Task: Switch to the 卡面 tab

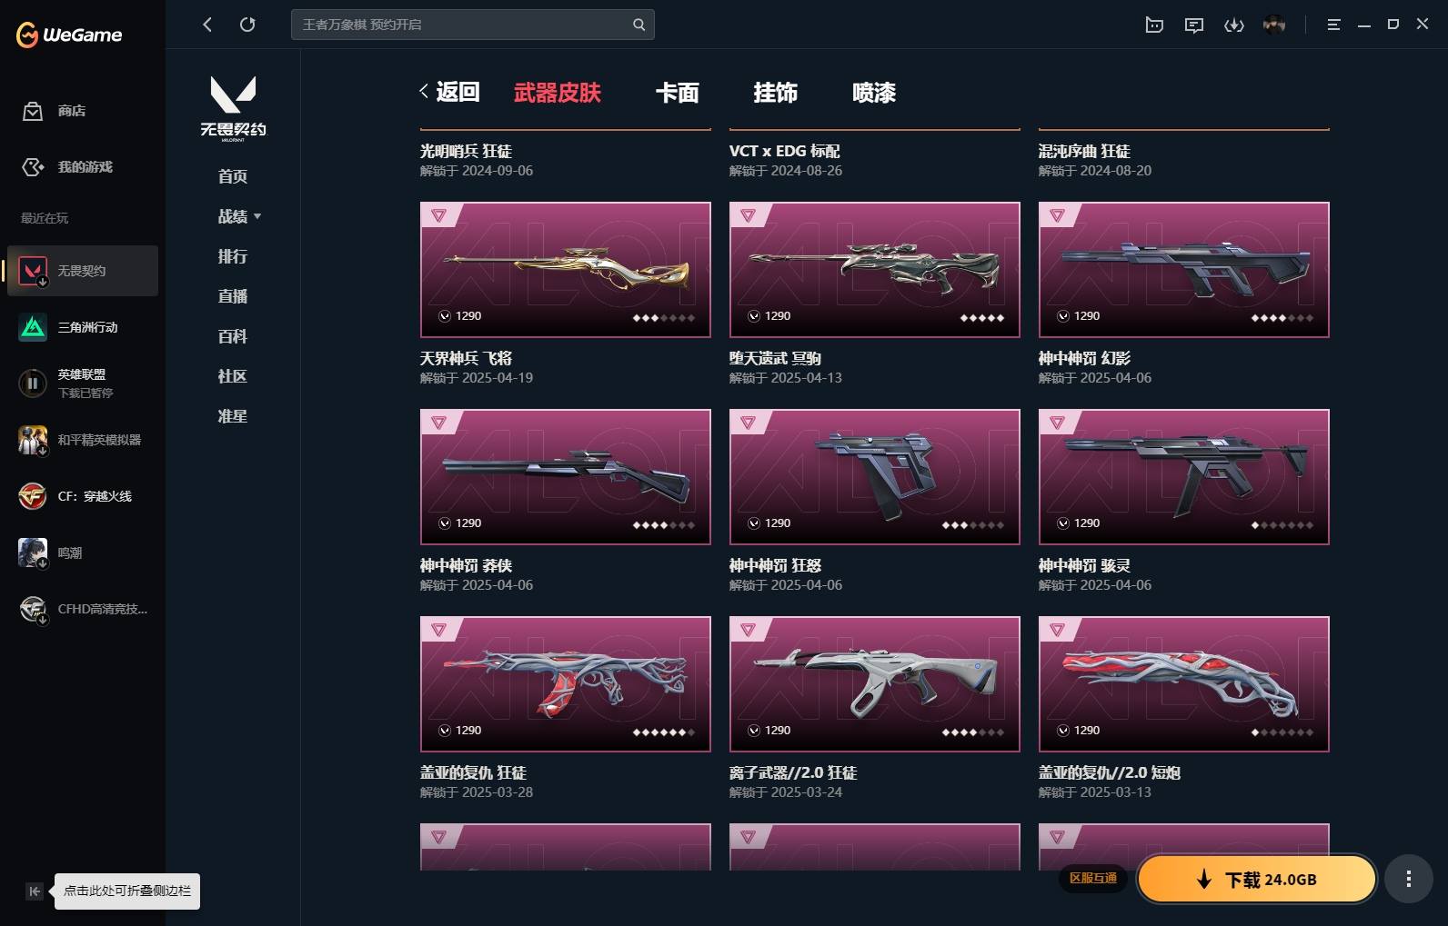Action: (678, 93)
